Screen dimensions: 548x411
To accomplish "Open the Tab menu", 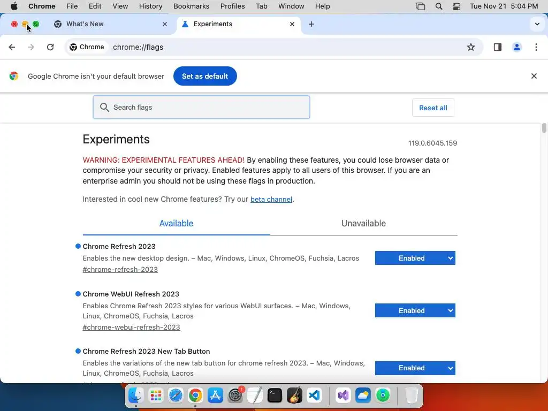I will [261, 6].
